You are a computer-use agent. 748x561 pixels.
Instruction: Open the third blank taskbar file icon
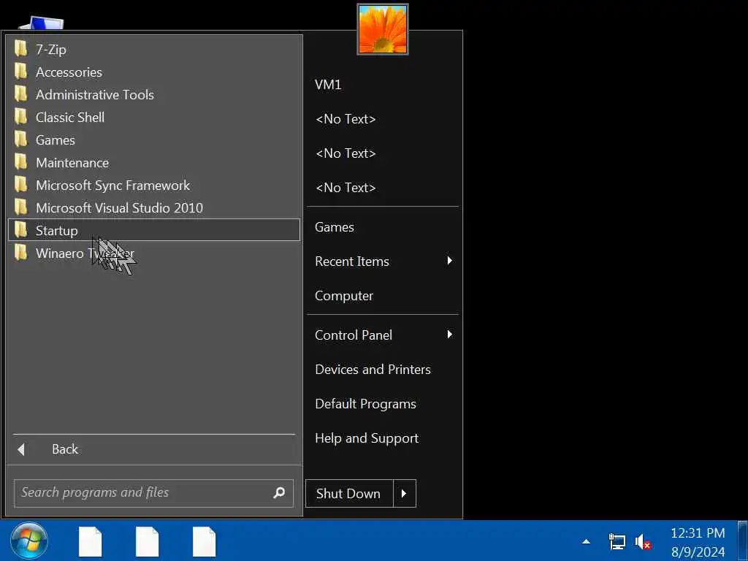coord(205,541)
